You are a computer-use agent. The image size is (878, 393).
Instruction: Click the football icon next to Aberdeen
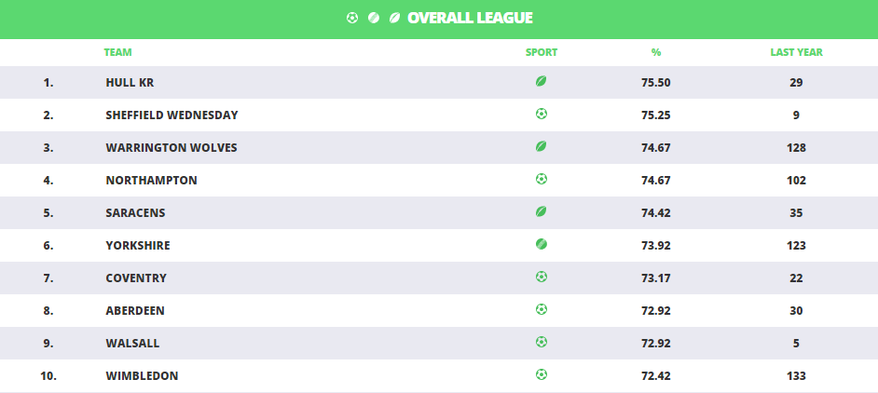coord(541,309)
